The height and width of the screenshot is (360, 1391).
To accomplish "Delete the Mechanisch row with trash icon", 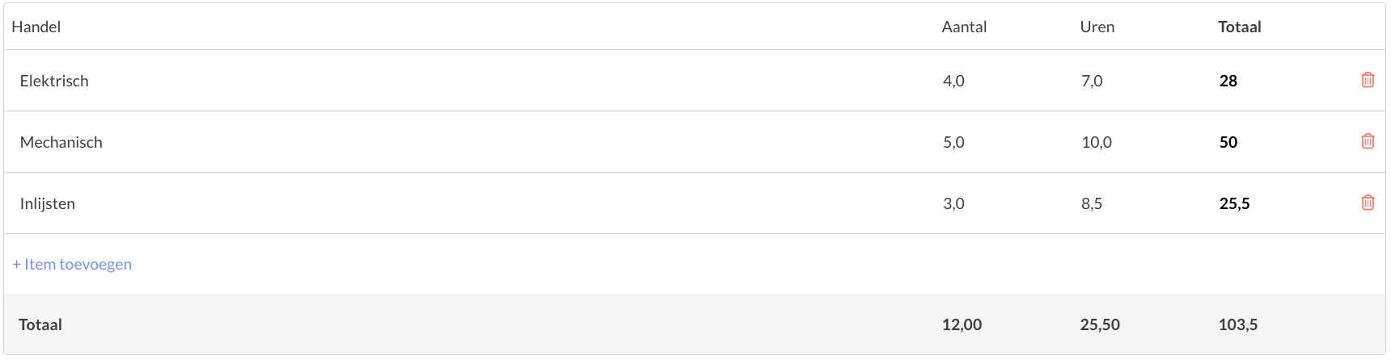I will (1368, 141).
